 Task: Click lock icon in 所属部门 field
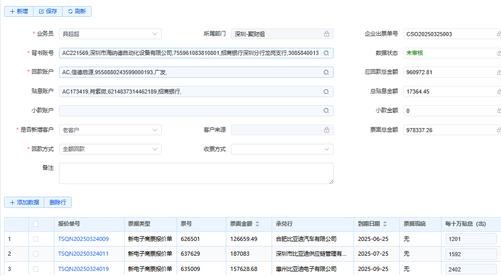pos(327,34)
